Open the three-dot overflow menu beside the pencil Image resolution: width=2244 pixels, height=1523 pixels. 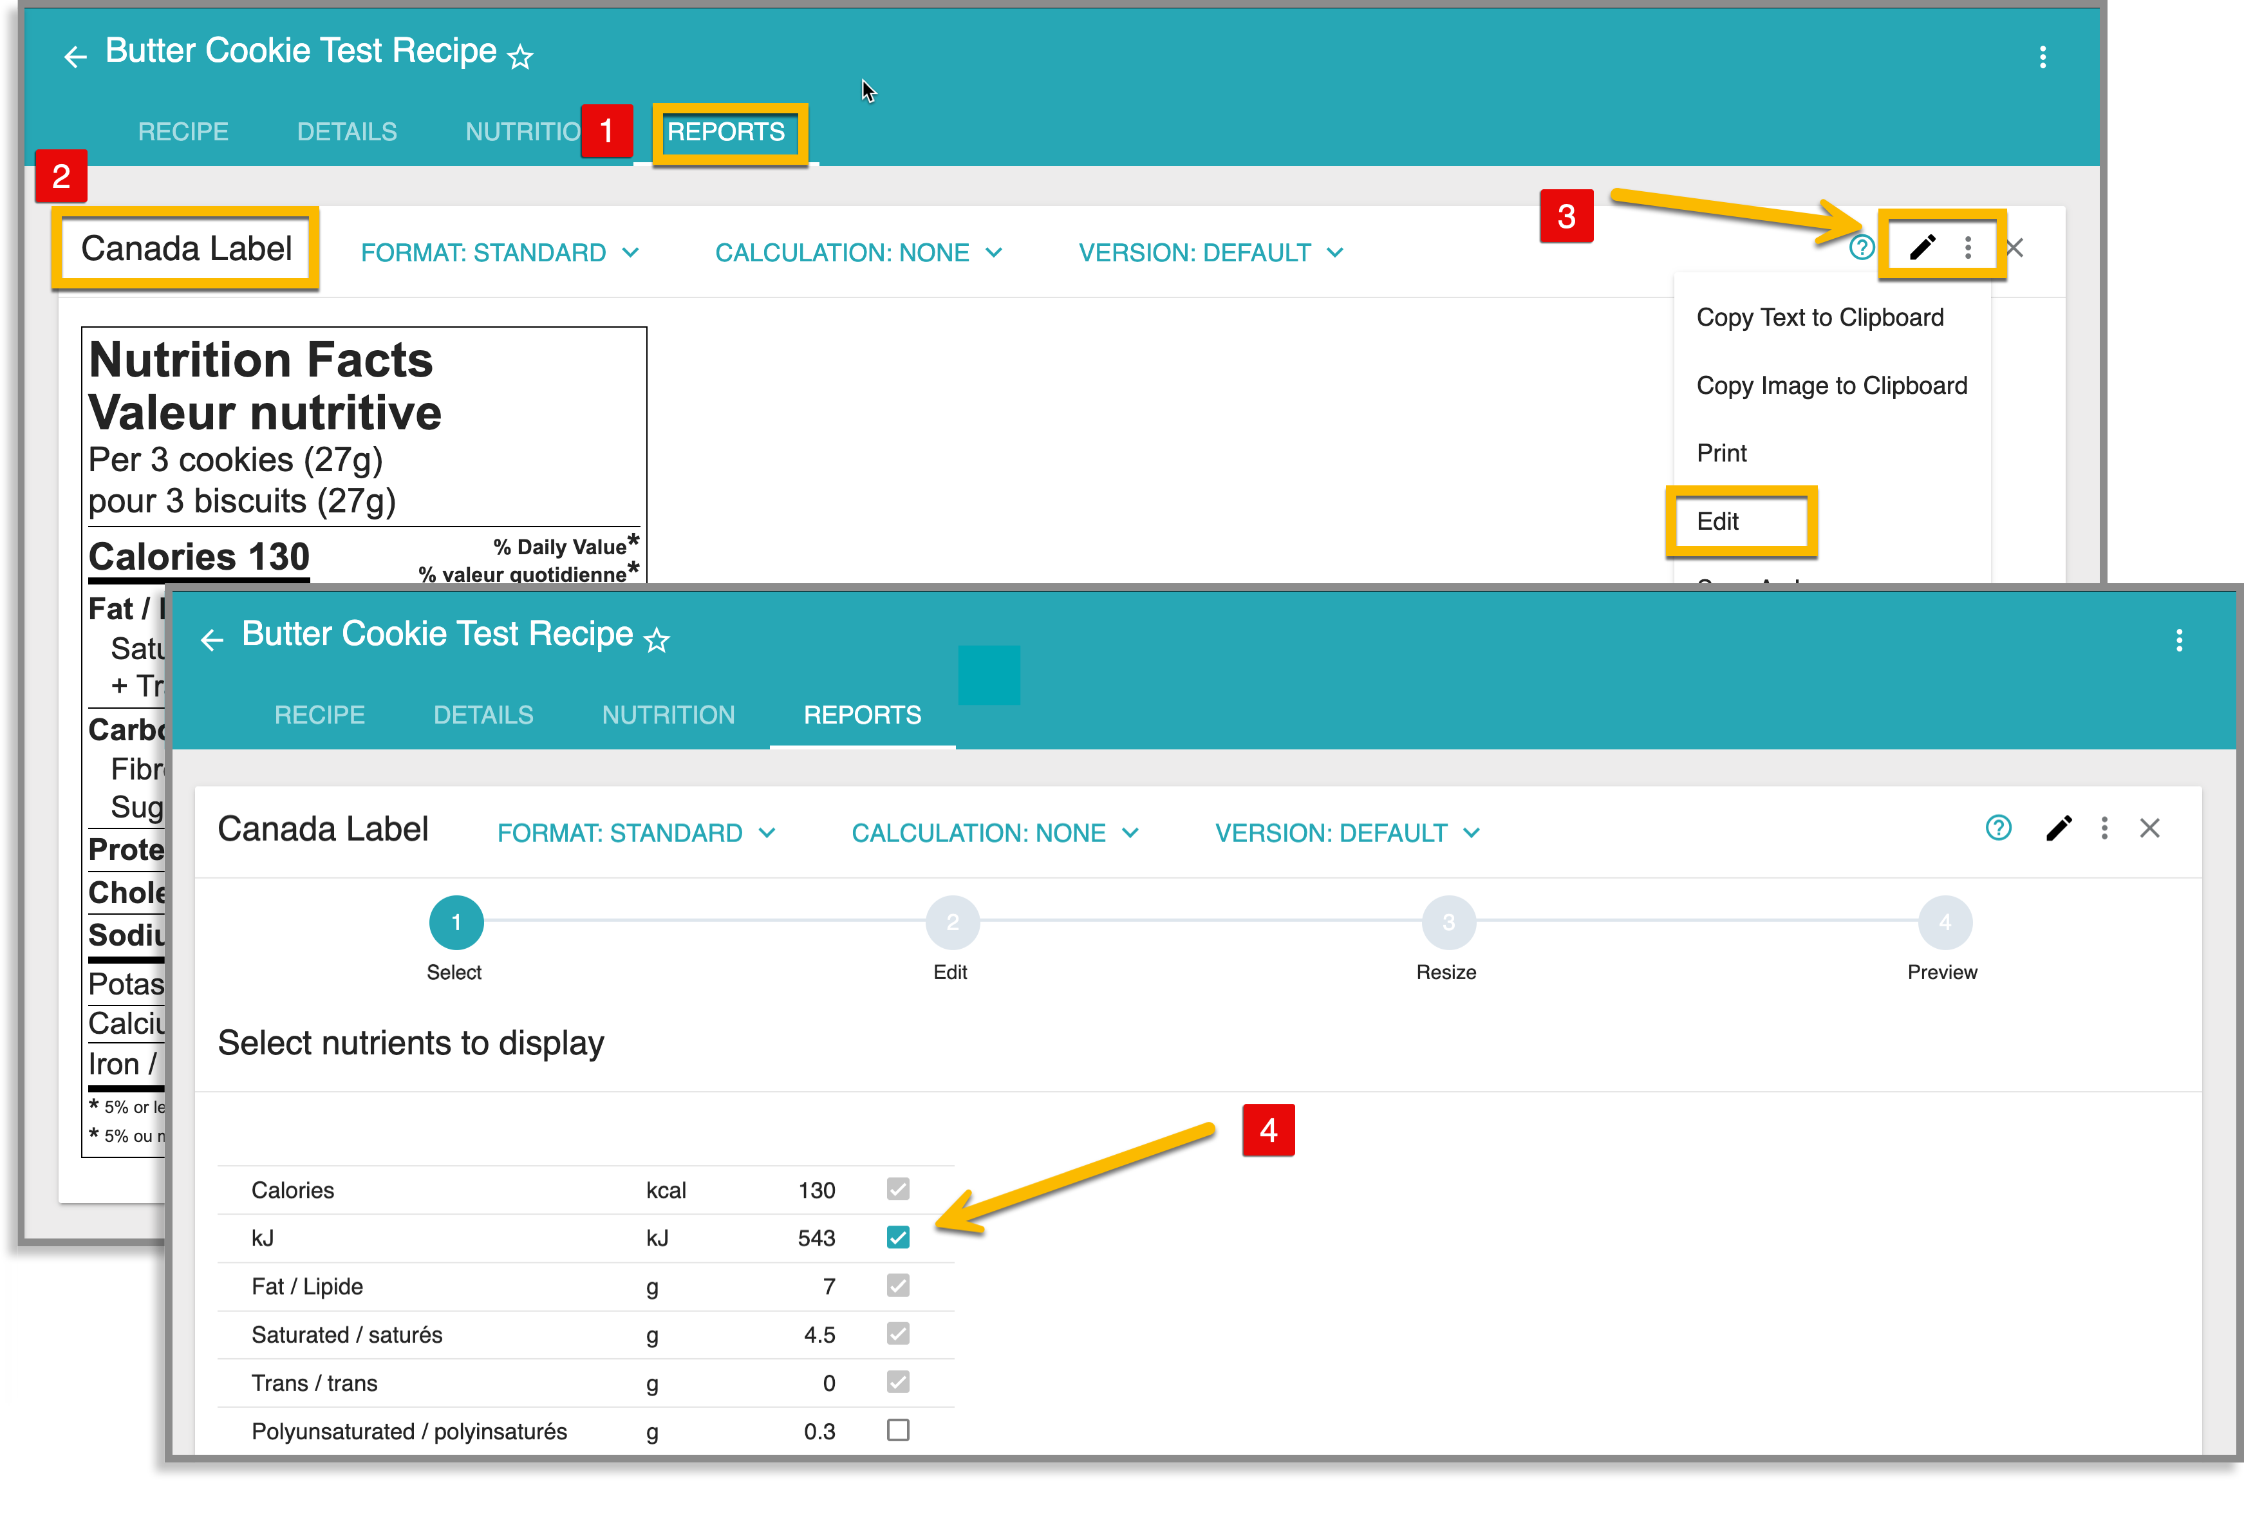tap(1968, 248)
